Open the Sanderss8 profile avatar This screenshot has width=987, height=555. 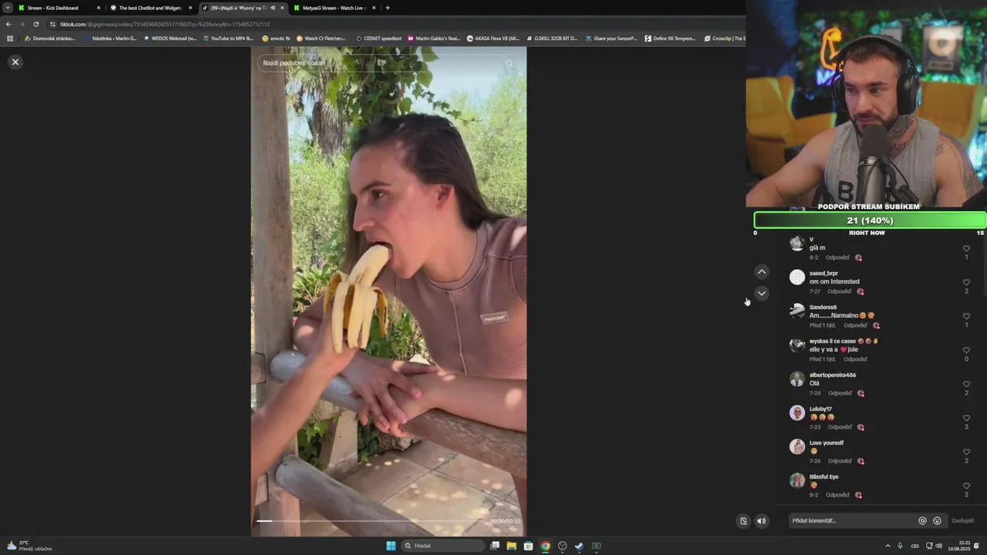(797, 311)
